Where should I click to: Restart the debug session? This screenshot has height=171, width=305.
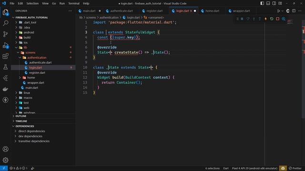pos(272,19)
